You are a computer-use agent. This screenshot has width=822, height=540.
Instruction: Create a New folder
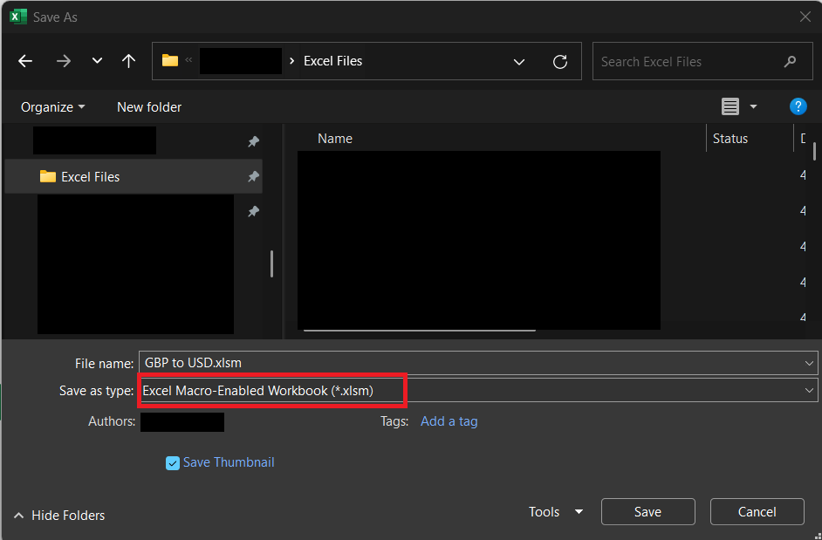click(149, 107)
